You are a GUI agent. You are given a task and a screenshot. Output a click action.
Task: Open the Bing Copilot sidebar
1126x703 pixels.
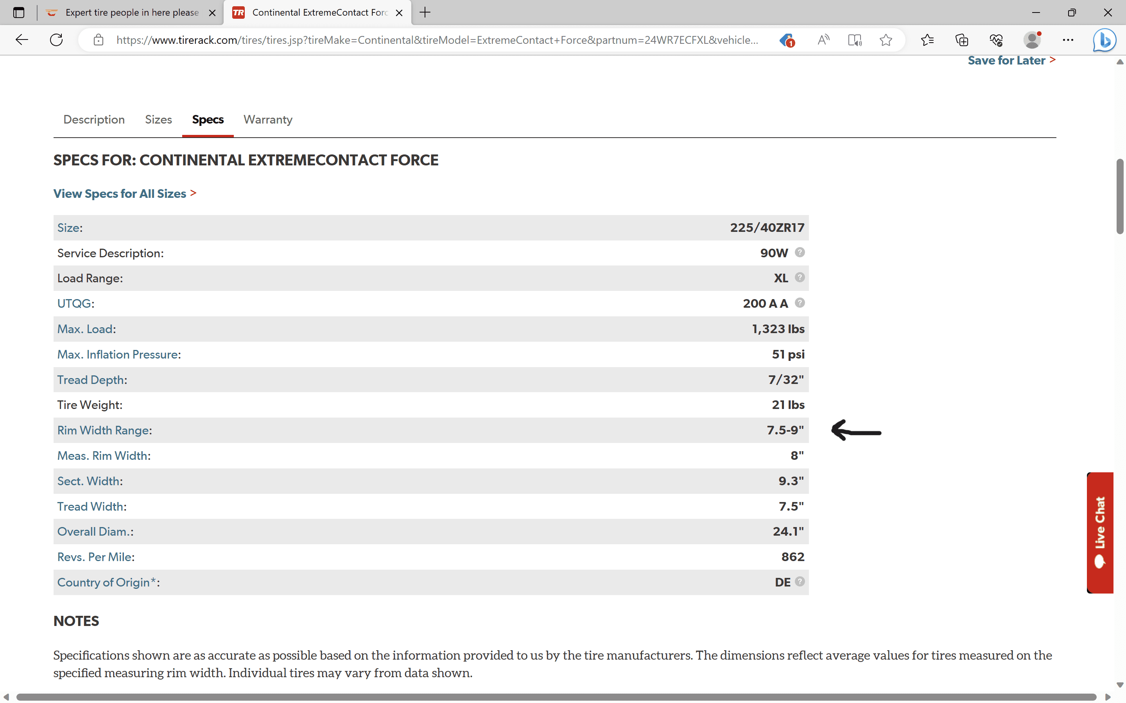pos(1104,40)
